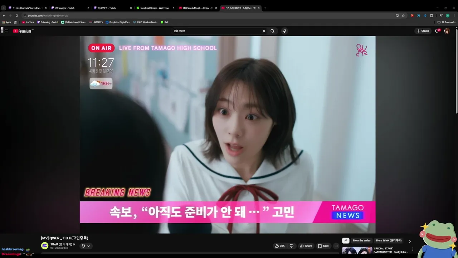Go back with browser back arrow
The height and width of the screenshot is (258, 458).
click(4, 16)
